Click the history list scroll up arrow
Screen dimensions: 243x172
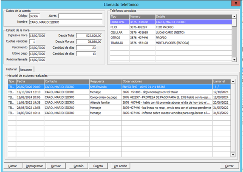[233, 82]
